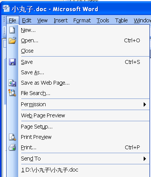
Task: Open the Insert menu
Action: [x=61, y=20]
